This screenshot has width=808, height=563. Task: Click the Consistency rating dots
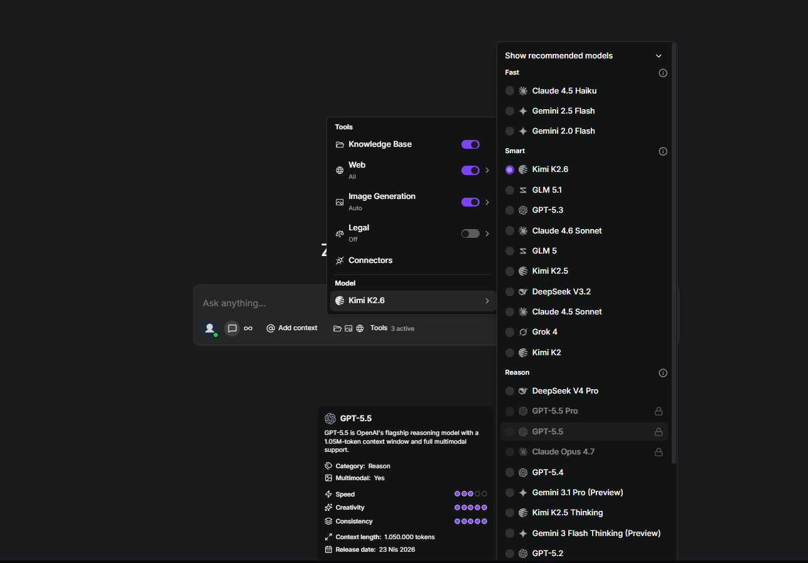tap(471, 522)
